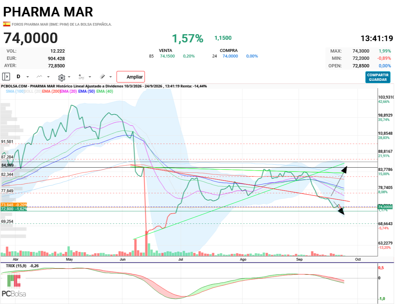Image resolution: width=395 pixels, height=304 pixels.
Task: Select the drawing pencil tool icon
Action: [x=102, y=77]
